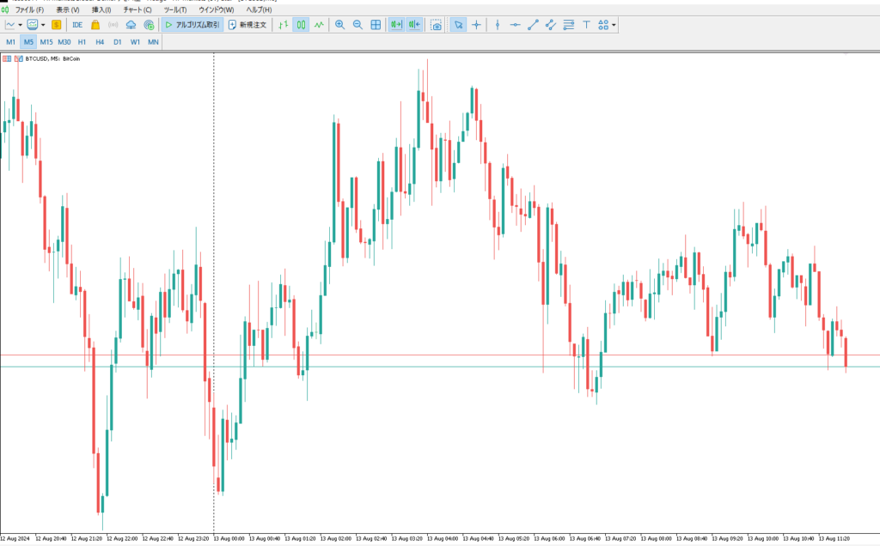This screenshot has height=546, width=880.
Task: Click the アルゴリズム取引 button
Action: [x=192, y=25]
